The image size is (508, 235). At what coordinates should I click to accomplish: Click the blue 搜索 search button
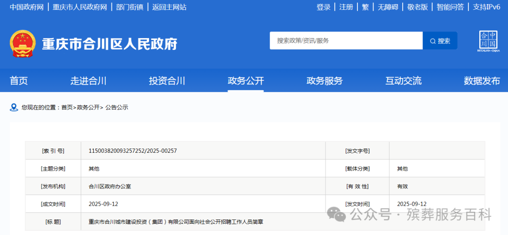pos(440,41)
